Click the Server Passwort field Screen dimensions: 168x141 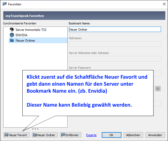tap(157, 73)
